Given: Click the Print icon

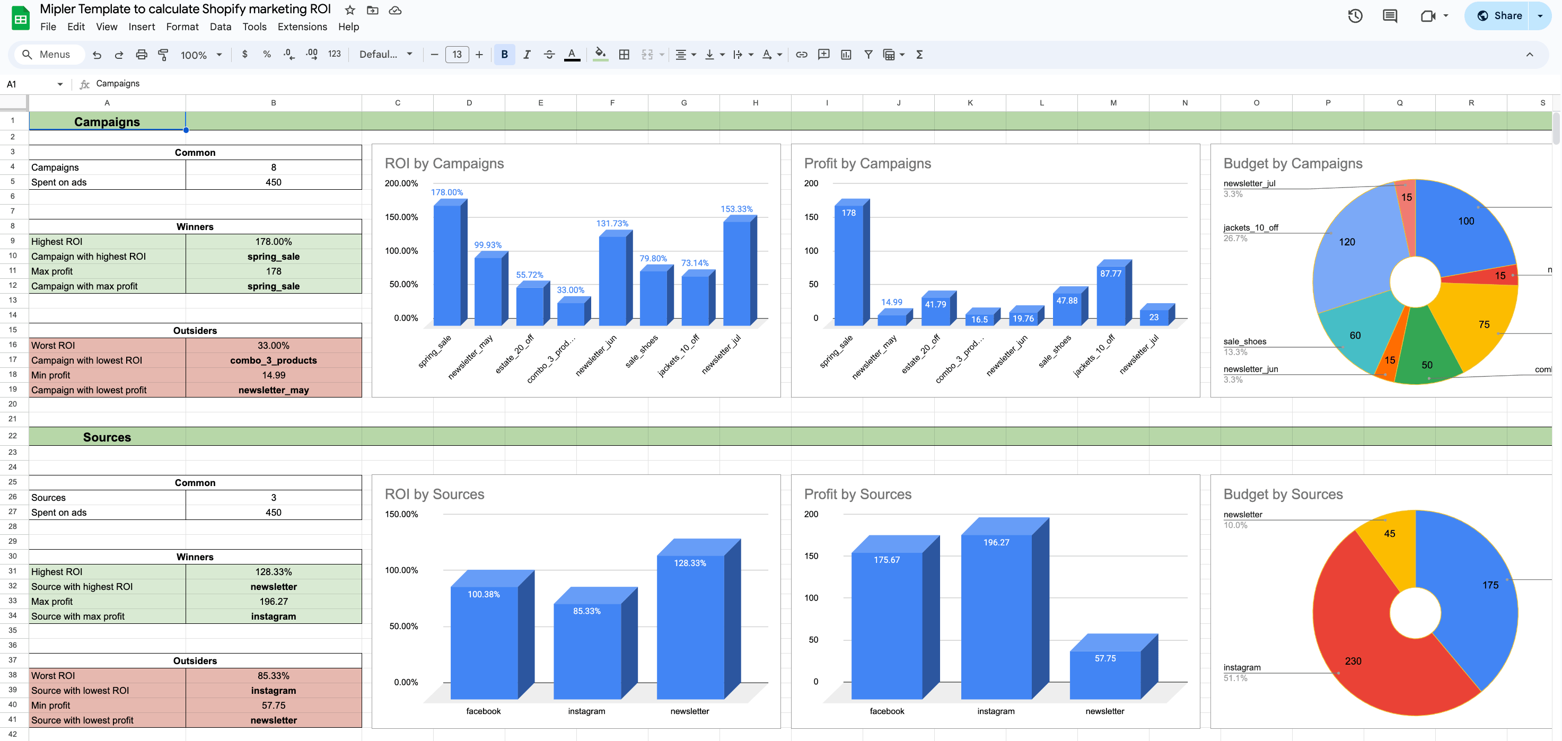Looking at the screenshot, I should (x=141, y=55).
